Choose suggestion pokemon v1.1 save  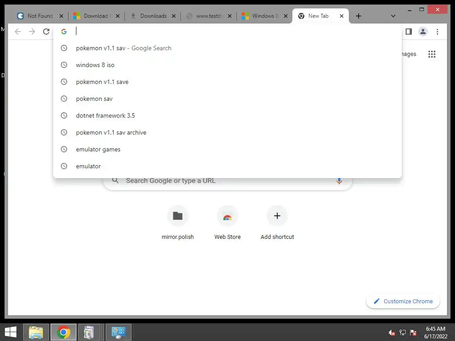[227, 82]
